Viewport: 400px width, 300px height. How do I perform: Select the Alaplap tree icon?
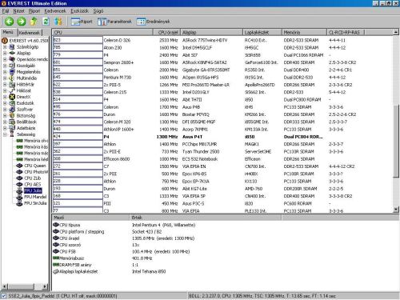pyautogui.click(x=12, y=53)
